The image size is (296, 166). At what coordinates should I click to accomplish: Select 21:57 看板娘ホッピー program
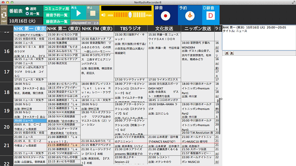tap(198, 154)
